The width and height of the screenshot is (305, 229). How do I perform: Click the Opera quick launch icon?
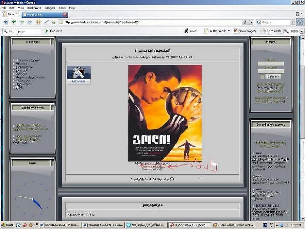click(25, 225)
